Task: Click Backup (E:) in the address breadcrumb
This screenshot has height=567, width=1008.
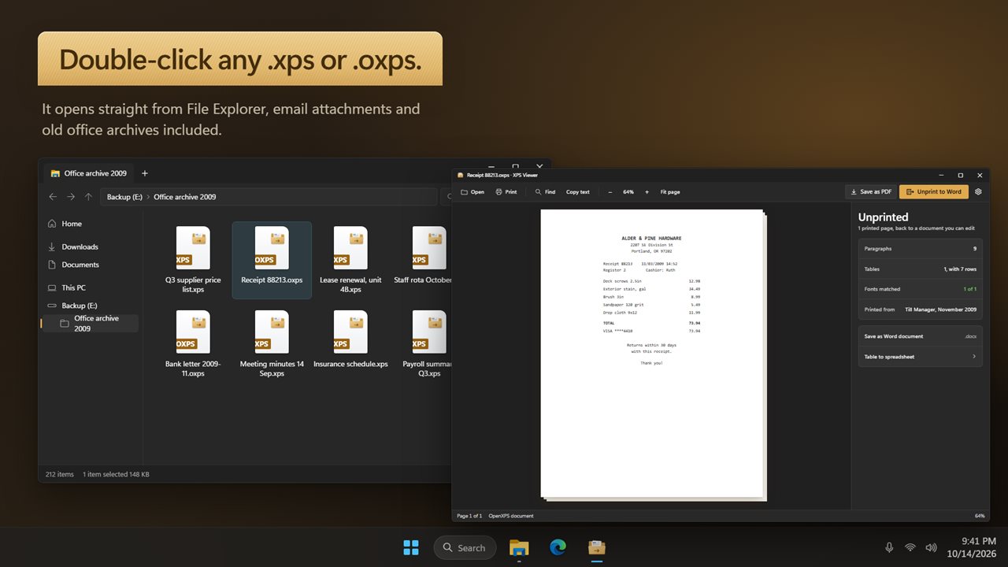Action: [x=124, y=197]
